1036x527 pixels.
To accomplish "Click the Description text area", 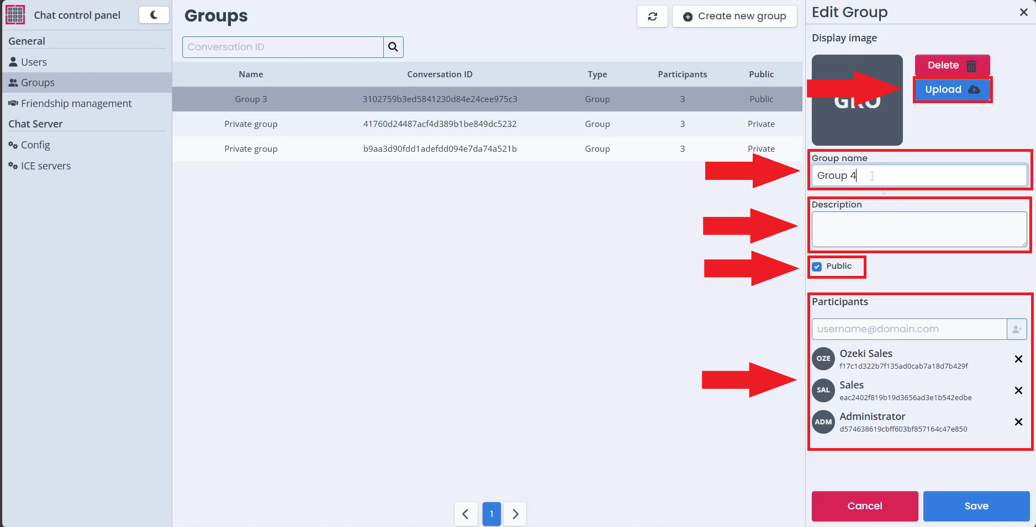I will (x=918, y=229).
